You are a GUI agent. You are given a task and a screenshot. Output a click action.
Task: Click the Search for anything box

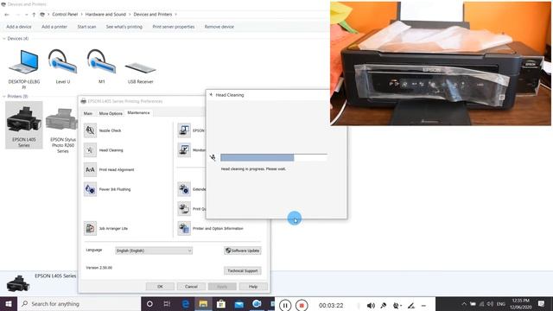point(79,303)
